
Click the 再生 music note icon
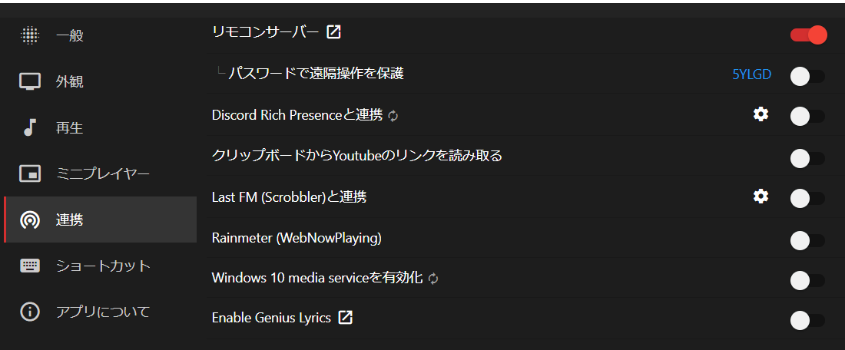pyautogui.click(x=30, y=128)
